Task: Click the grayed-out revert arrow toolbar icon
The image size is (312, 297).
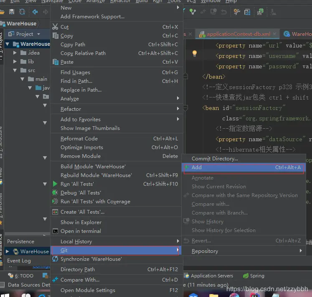Action: coord(224,12)
